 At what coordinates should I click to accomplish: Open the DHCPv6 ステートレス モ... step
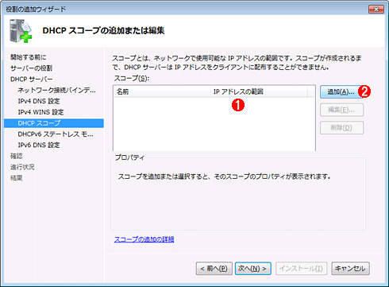click(56, 134)
